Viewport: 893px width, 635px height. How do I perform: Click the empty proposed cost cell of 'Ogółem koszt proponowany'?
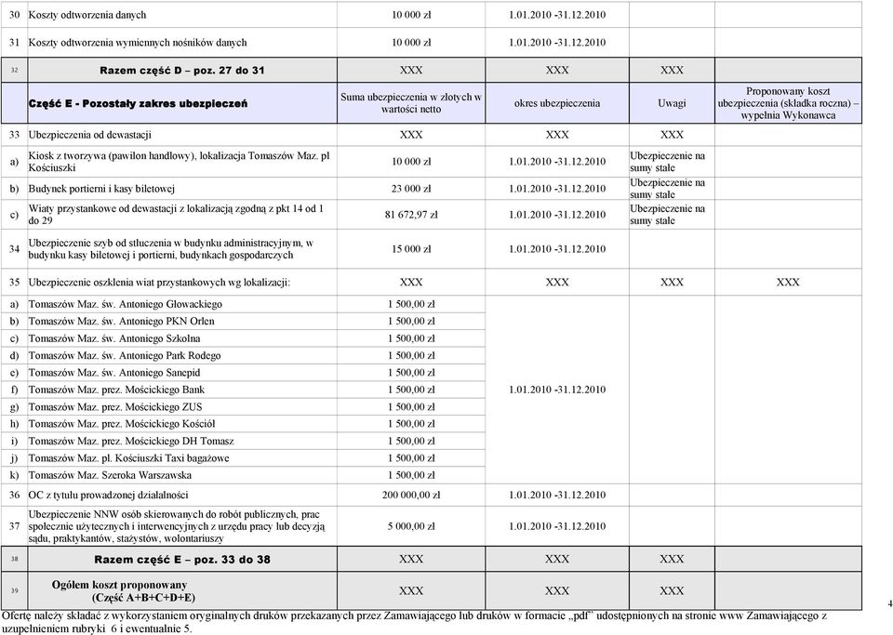pos(788,591)
